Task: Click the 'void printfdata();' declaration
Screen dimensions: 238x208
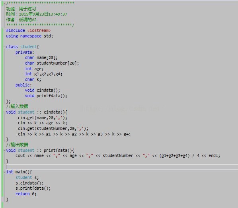Action: [46, 96]
